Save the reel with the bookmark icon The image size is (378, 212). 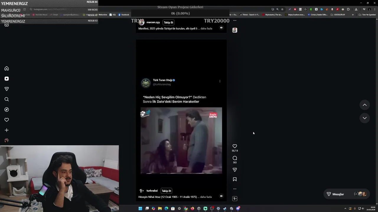tap(235, 179)
